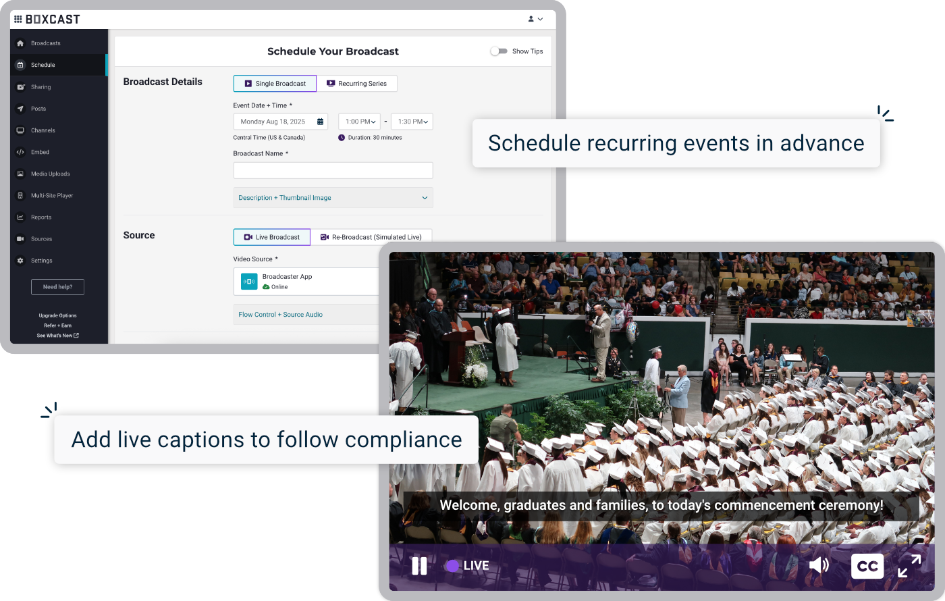Click the Reports chart icon
Screen dimensions: 945x601
[20, 217]
